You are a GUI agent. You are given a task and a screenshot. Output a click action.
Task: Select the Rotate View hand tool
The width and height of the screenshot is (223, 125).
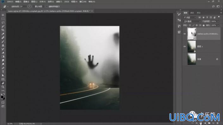(3, 83)
